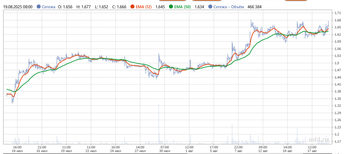
Task: Click the 09:00 time axis label
Action: click(x=263, y=147)
